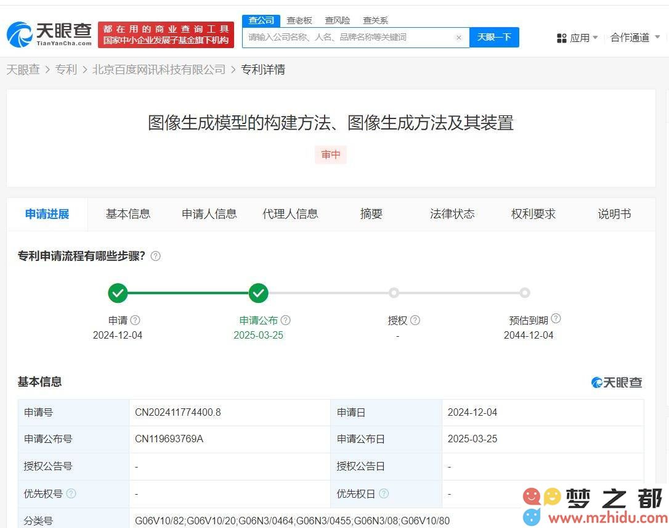
Task: Click the 授权公告号 row label
Action: tap(48, 466)
